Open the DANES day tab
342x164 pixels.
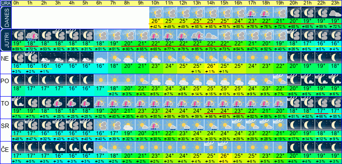pyautogui.click(x=5, y=18)
